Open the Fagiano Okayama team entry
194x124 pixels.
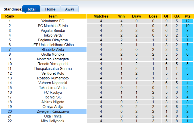coord(53,40)
